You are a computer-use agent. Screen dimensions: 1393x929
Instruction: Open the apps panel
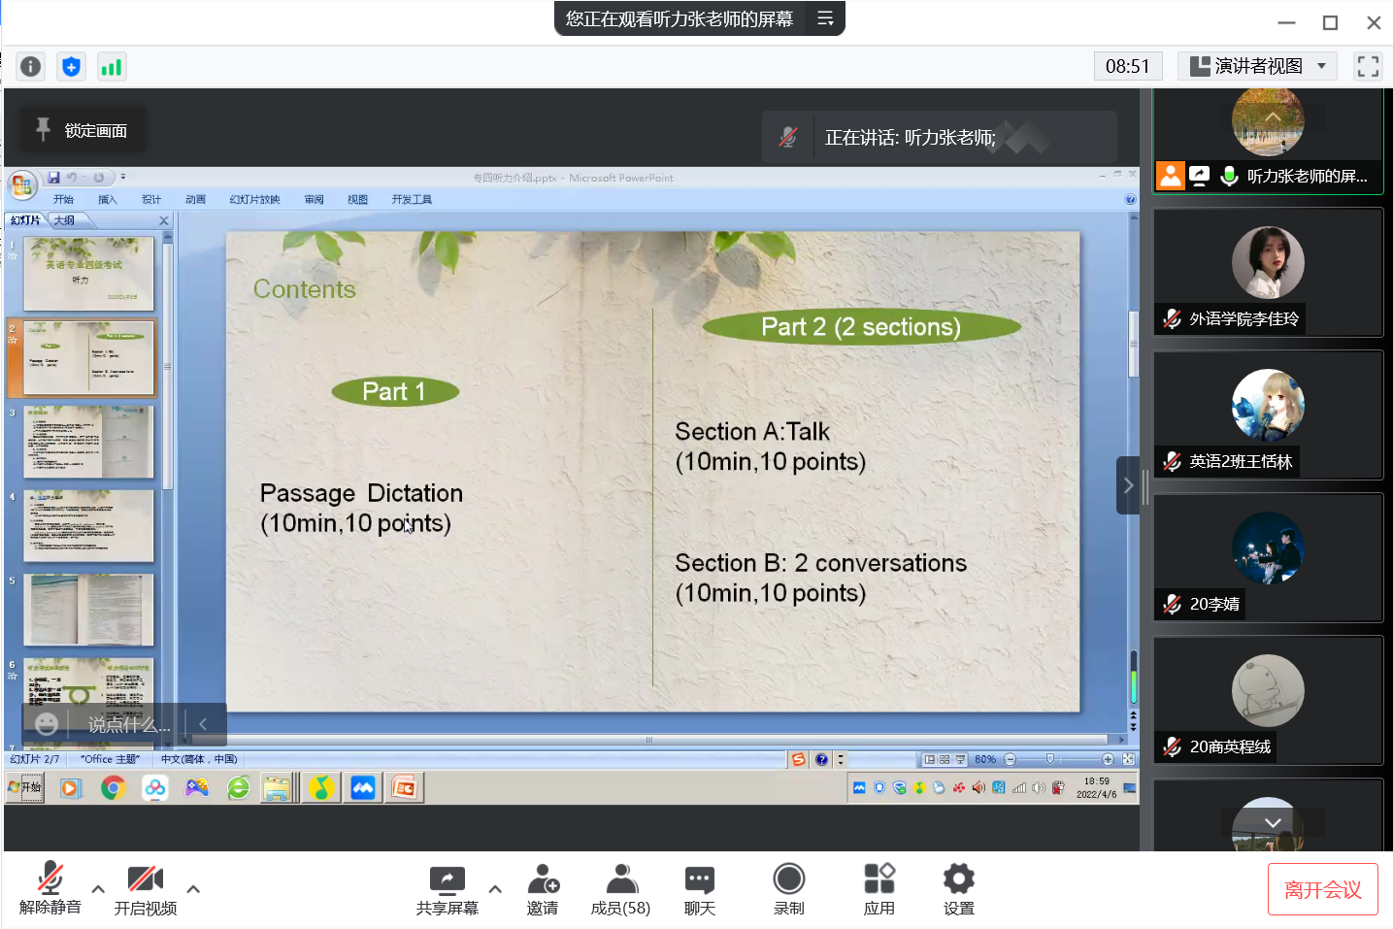[879, 889]
